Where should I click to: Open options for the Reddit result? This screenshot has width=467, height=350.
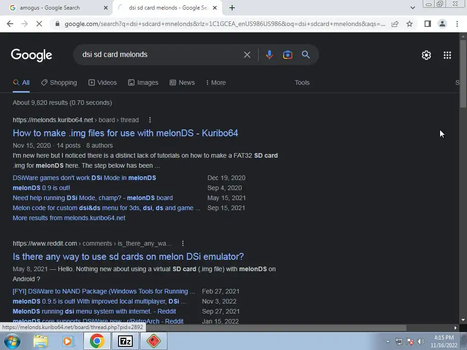point(182,243)
